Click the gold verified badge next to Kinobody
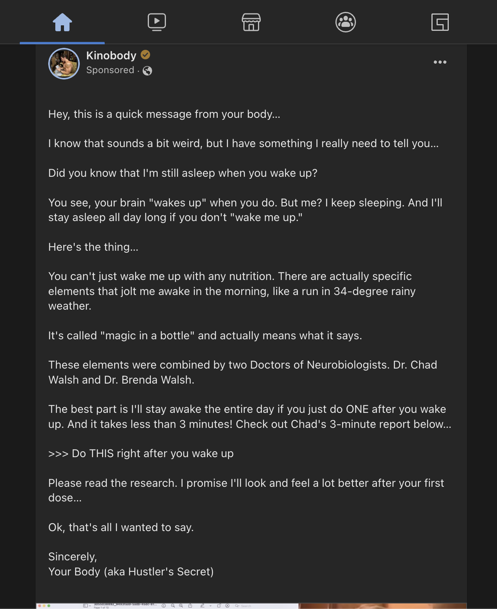This screenshot has height=609, width=497. coord(145,55)
